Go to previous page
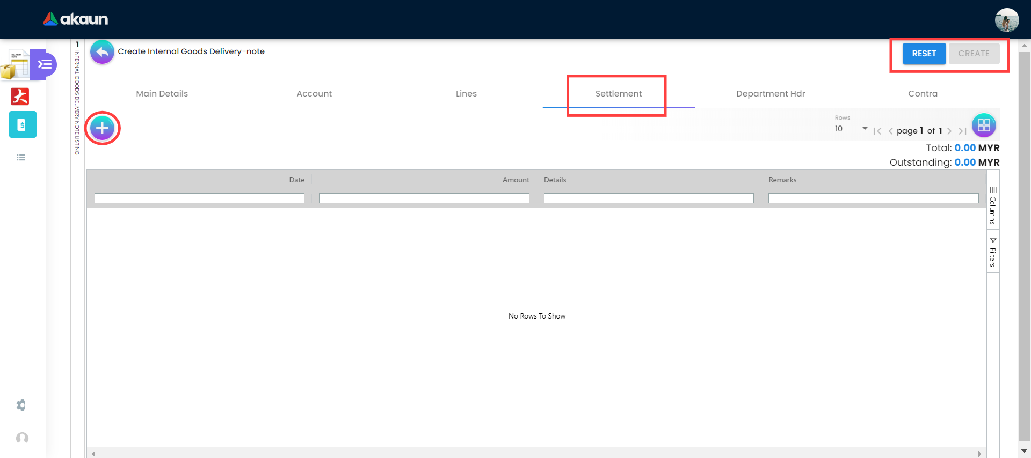Image resolution: width=1031 pixels, height=458 pixels. coord(890,131)
